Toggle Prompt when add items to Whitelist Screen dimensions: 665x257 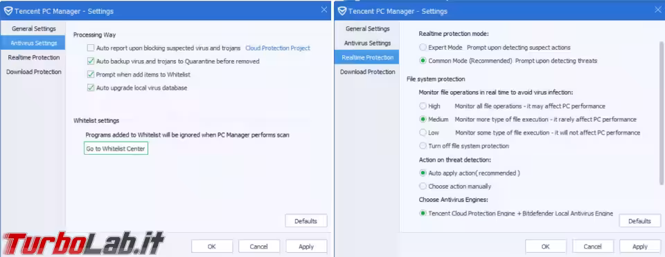91,75
